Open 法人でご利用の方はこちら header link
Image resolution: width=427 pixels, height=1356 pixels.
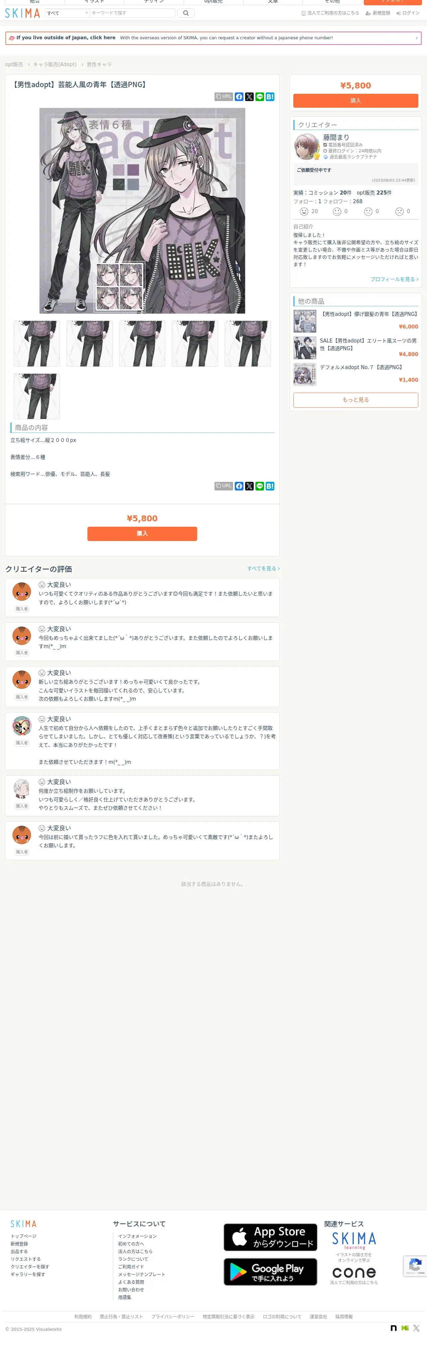coord(330,13)
